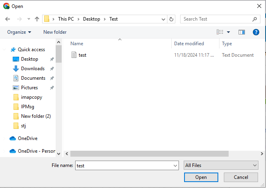Click the horizontal scrollbar thumb
Viewport: 266px width, 188px height.
150,153
